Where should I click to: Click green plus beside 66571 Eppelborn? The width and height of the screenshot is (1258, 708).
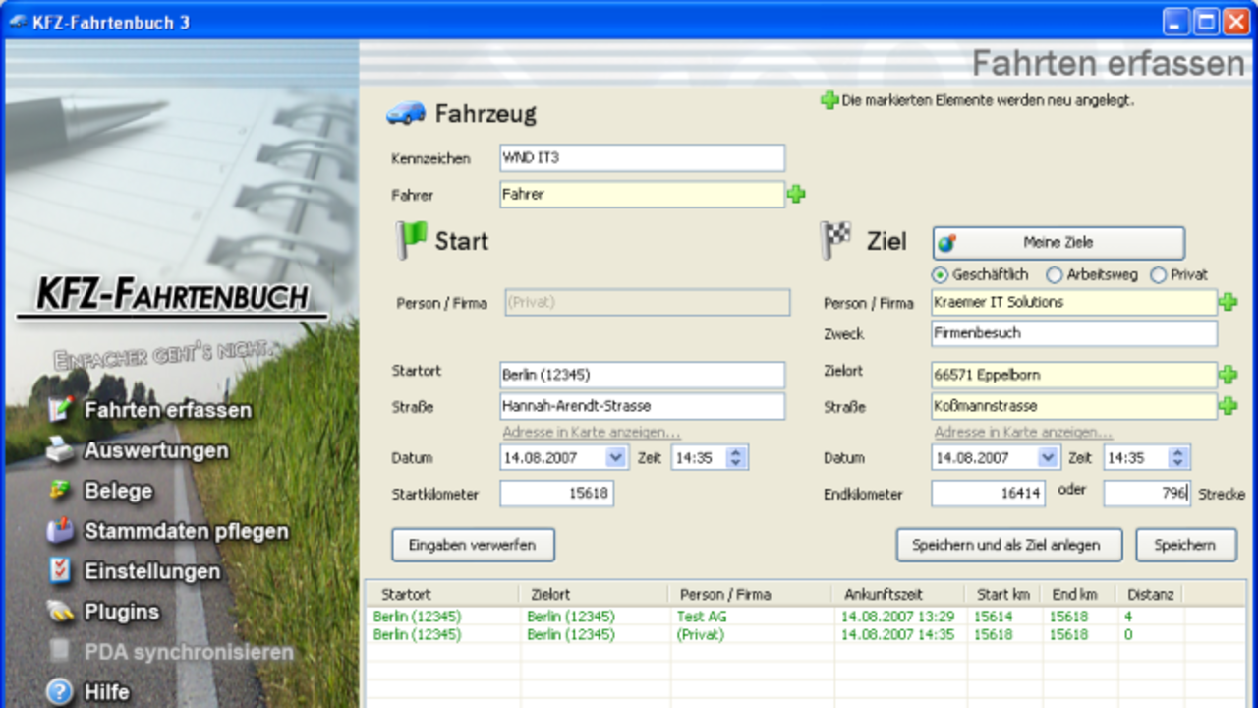(x=1228, y=375)
